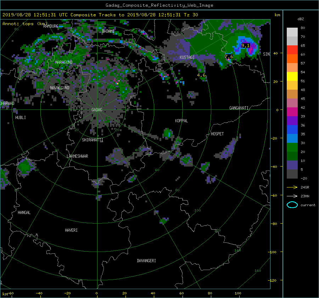
Task: Select the 80 dBZ white color swatch
Action: pyautogui.click(x=292, y=32)
